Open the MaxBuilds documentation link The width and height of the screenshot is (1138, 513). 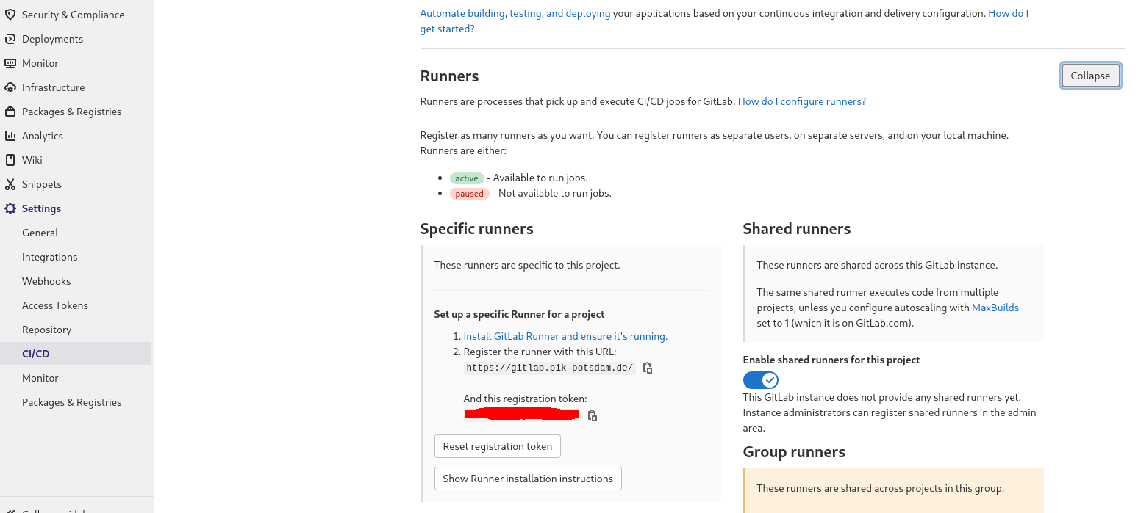click(995, 308)
